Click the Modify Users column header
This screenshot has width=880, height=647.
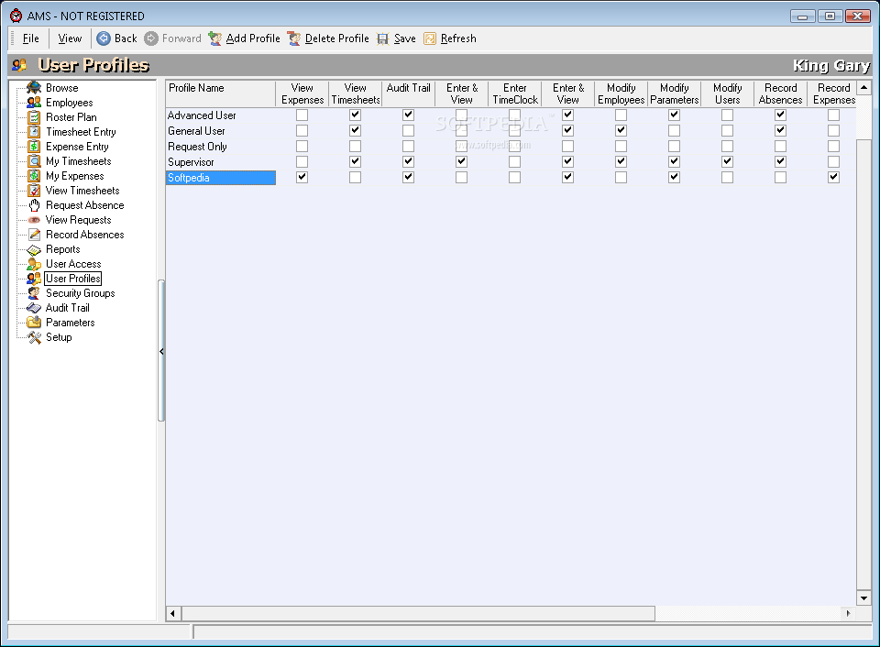[x=727, y=93]
